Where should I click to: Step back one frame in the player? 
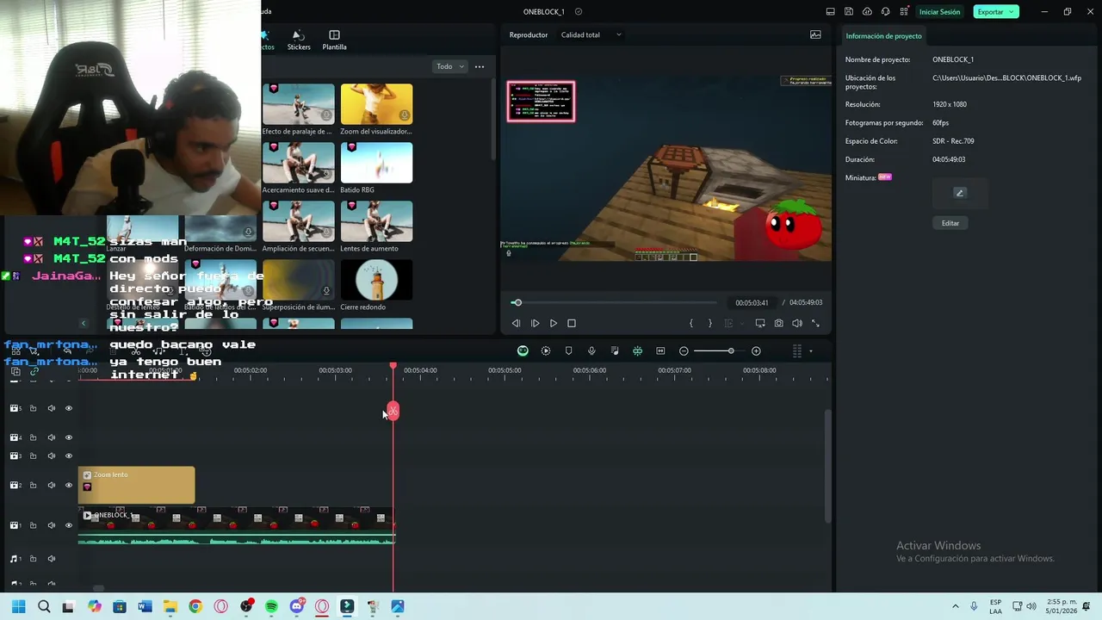[516, 323]
